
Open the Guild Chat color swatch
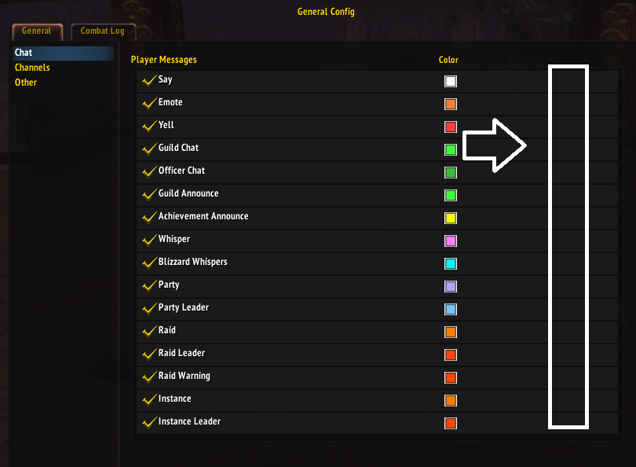(x=448, y=149)
